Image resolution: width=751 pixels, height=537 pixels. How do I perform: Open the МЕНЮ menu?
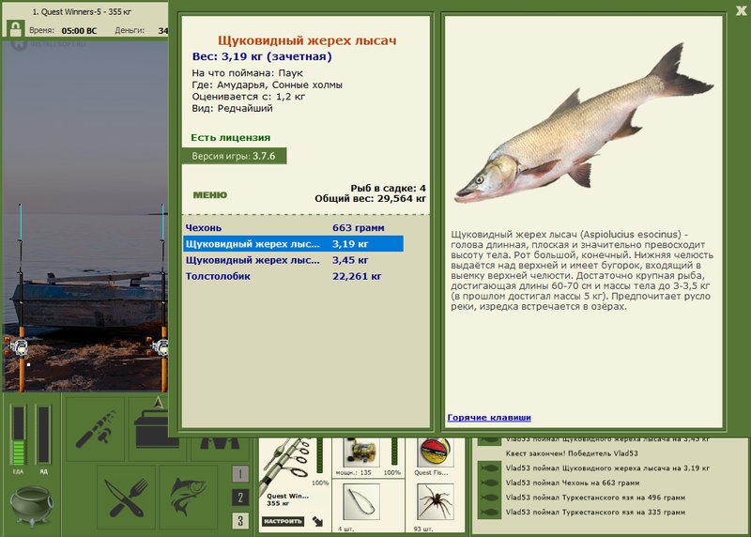pyautogui.click(x=209, y=195)
